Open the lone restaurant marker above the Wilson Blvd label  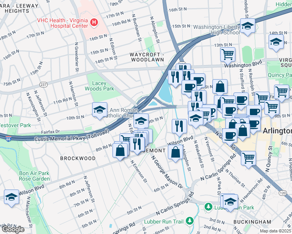[x=179, y=128]
